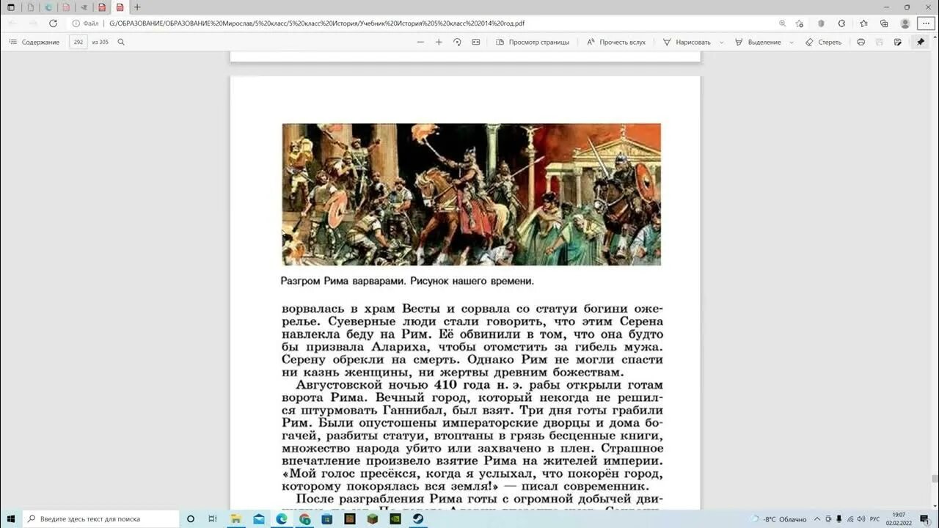Open the Minecraft block taskbar icon
Viewport: 939px width, 528px height.
[372, 518]
